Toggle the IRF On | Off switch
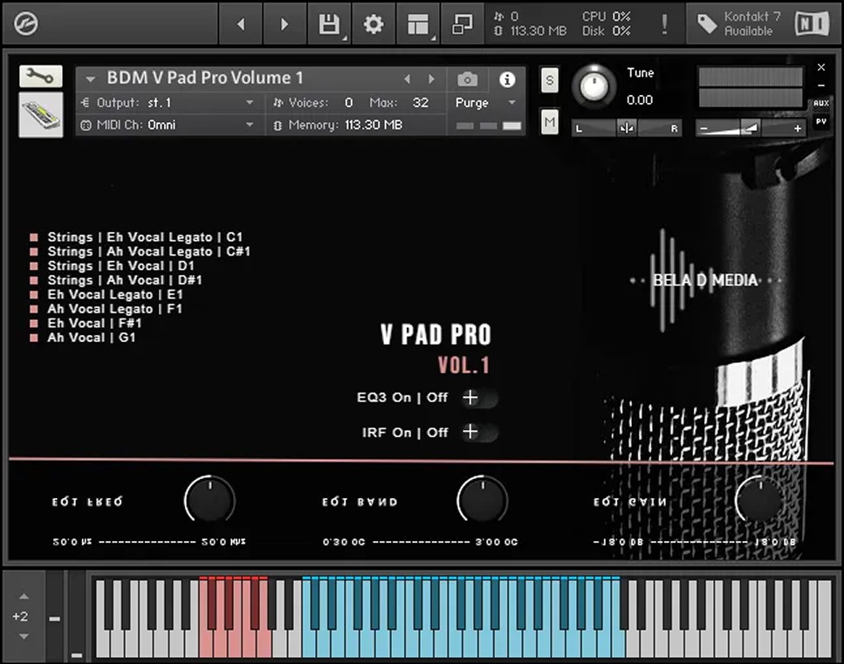 point(477,432)
